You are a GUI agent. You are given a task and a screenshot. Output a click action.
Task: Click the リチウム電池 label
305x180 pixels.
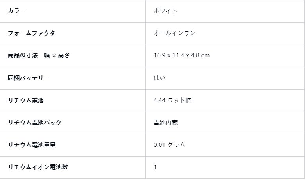coord(26,100)
